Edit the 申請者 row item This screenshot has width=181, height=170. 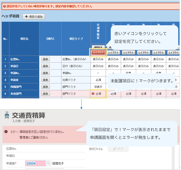tap(45, 80)
